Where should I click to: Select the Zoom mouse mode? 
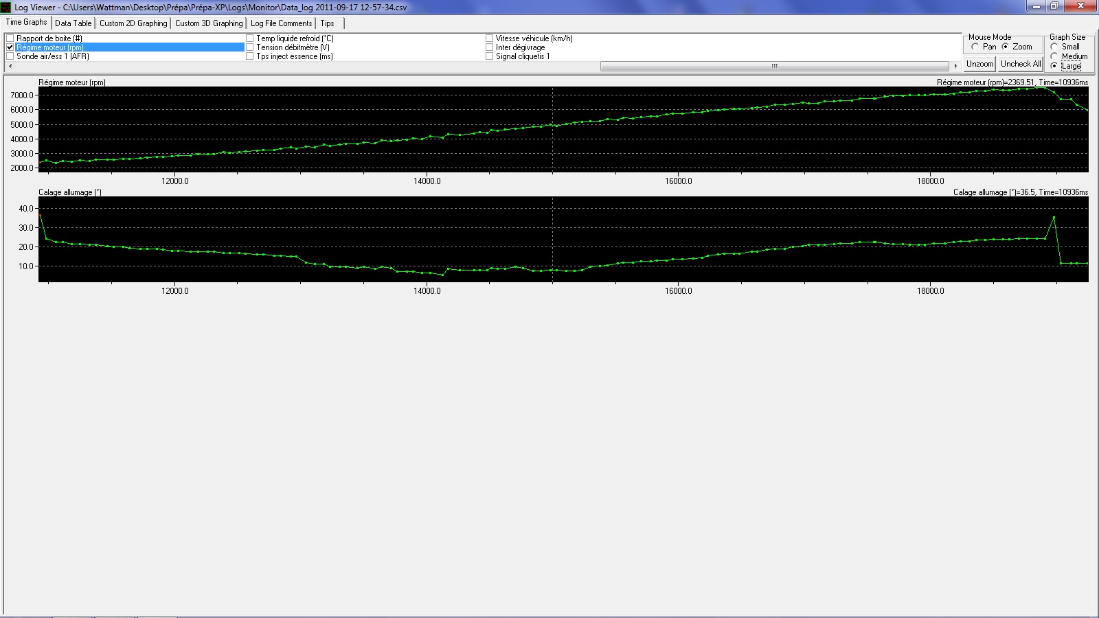[x=1006, y=47]
